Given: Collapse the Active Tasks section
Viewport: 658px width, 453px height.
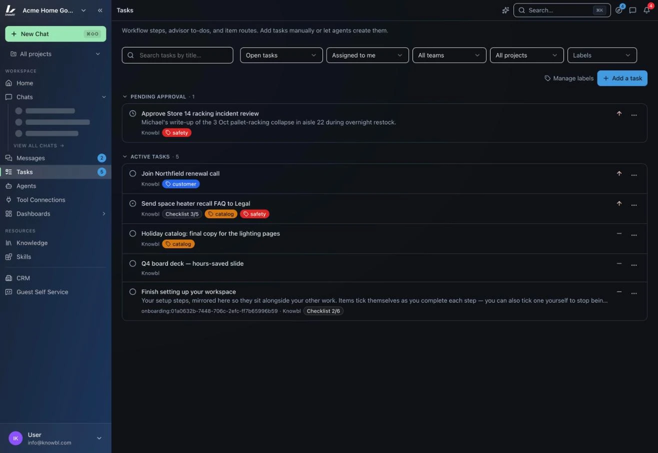Looking at the screenshot, I should [x=125, y=156].
